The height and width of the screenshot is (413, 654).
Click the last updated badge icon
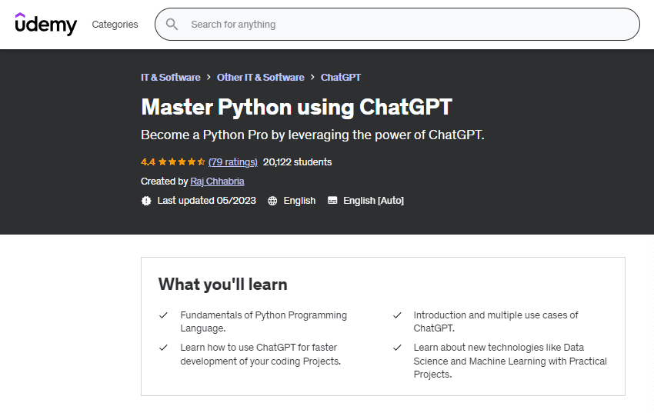146,201
